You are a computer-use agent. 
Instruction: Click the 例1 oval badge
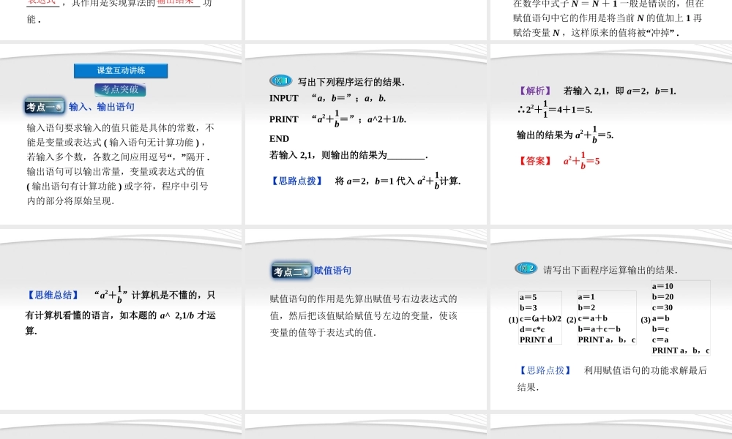point(280,80)
